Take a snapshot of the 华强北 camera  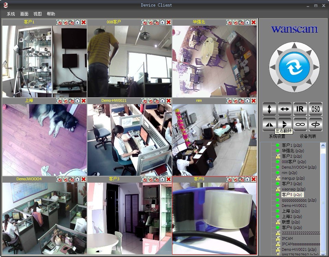click(x=247, y=22)
